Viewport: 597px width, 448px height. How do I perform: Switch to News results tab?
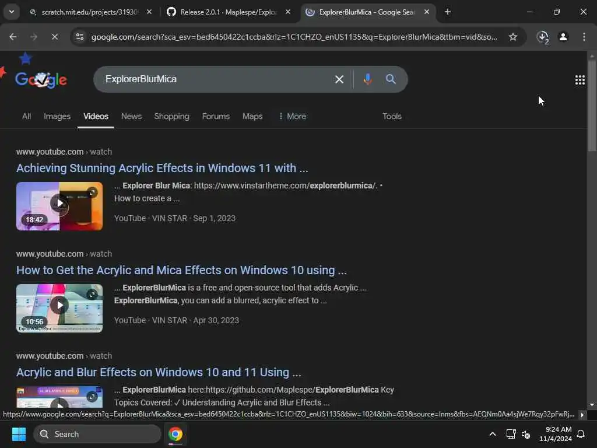point(131,116)
